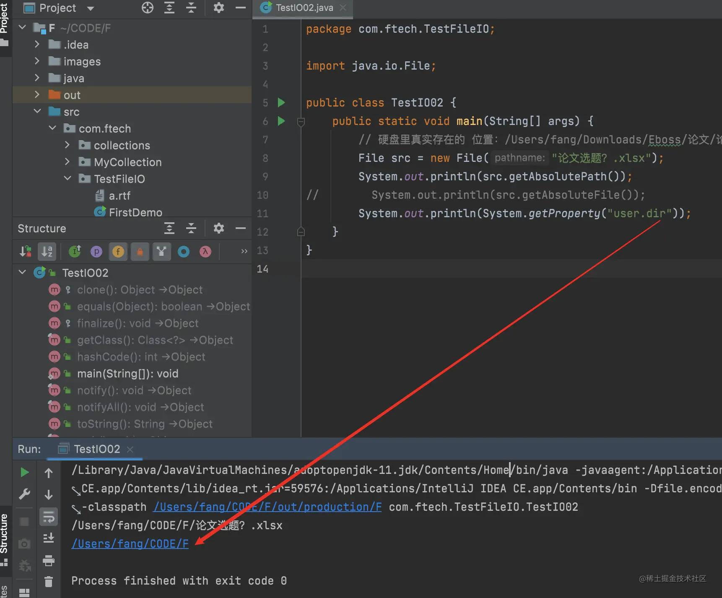
Task: Collapse the src folder
Action: [37, 112]
